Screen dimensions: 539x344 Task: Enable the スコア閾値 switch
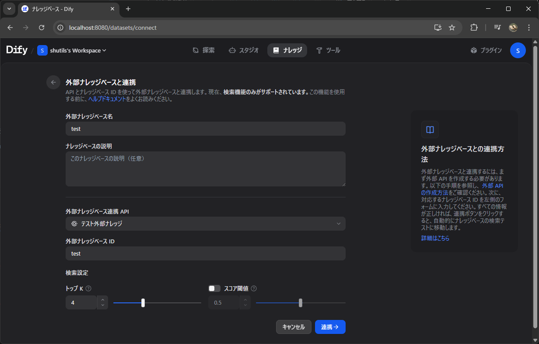pos(214,288)
